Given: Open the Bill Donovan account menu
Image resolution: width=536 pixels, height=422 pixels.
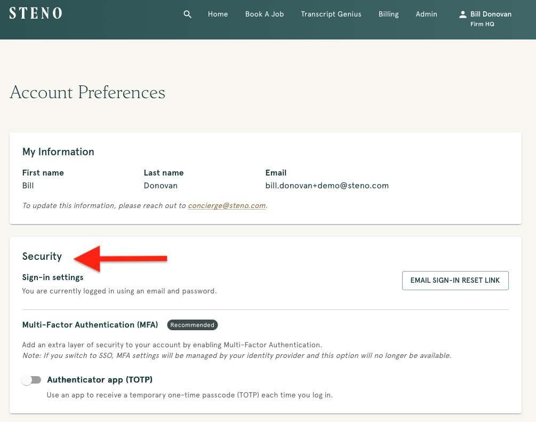Looking at the screenshot, I should click(x=491, y=14).
